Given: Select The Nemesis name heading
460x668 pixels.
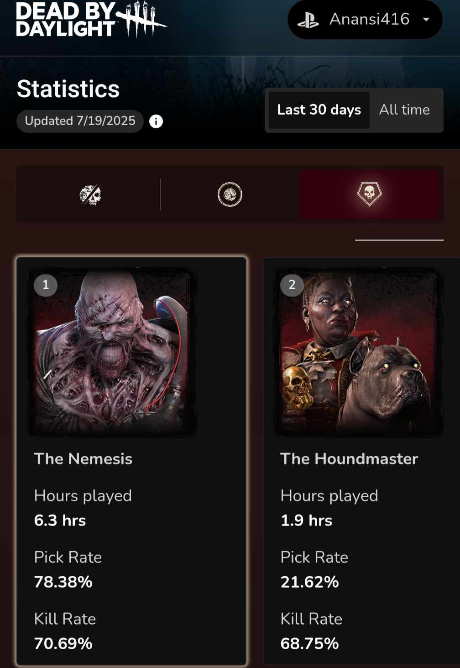Looking at the screenshot, I should point(83,459).
